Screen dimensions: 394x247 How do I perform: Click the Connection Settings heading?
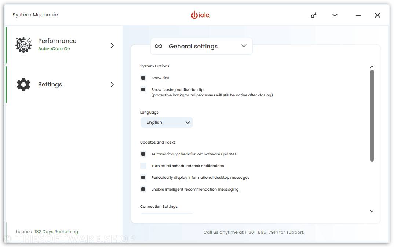(158, 206)
